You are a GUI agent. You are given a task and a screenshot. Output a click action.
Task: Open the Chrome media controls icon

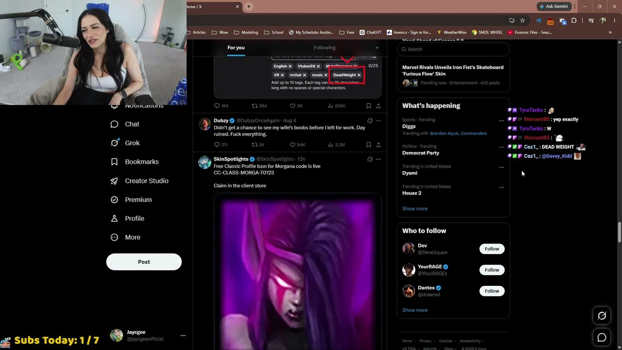click(x=591, y=20)
